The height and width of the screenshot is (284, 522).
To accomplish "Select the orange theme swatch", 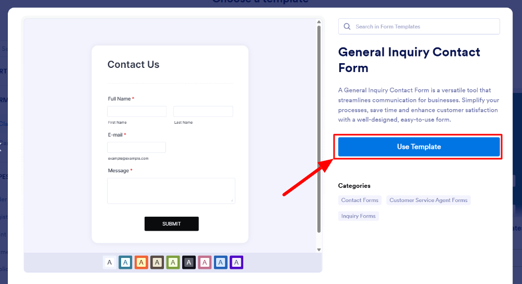I will tap(141, 263).
